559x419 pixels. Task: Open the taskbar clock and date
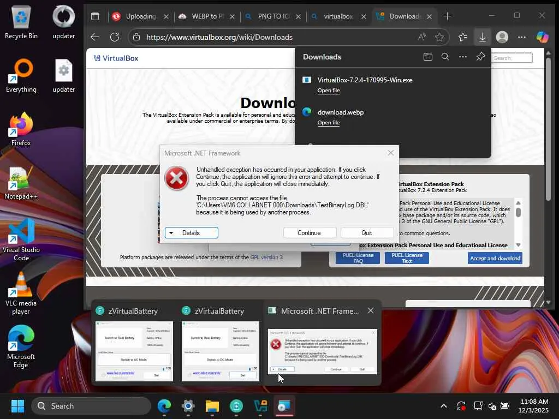click(534, 406)
